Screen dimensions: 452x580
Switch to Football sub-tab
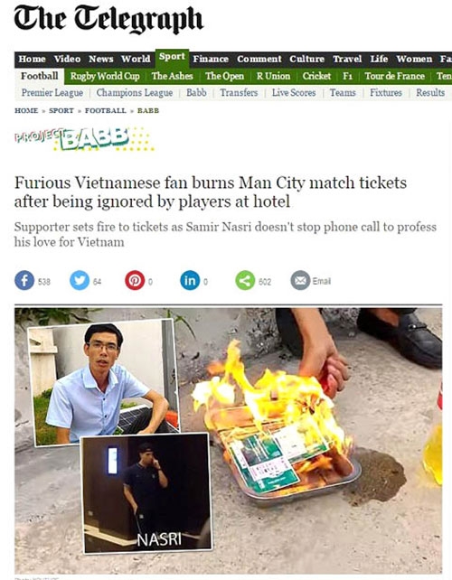[x=40, y=76]
